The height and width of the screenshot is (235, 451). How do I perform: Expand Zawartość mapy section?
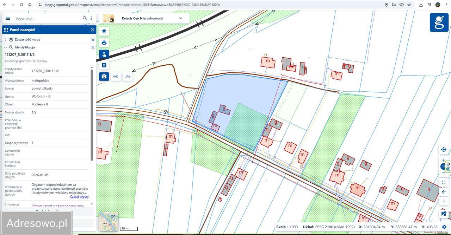point(6,40)
